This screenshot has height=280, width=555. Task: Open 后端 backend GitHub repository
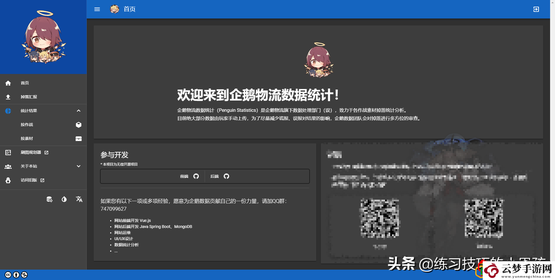(220, 176)
